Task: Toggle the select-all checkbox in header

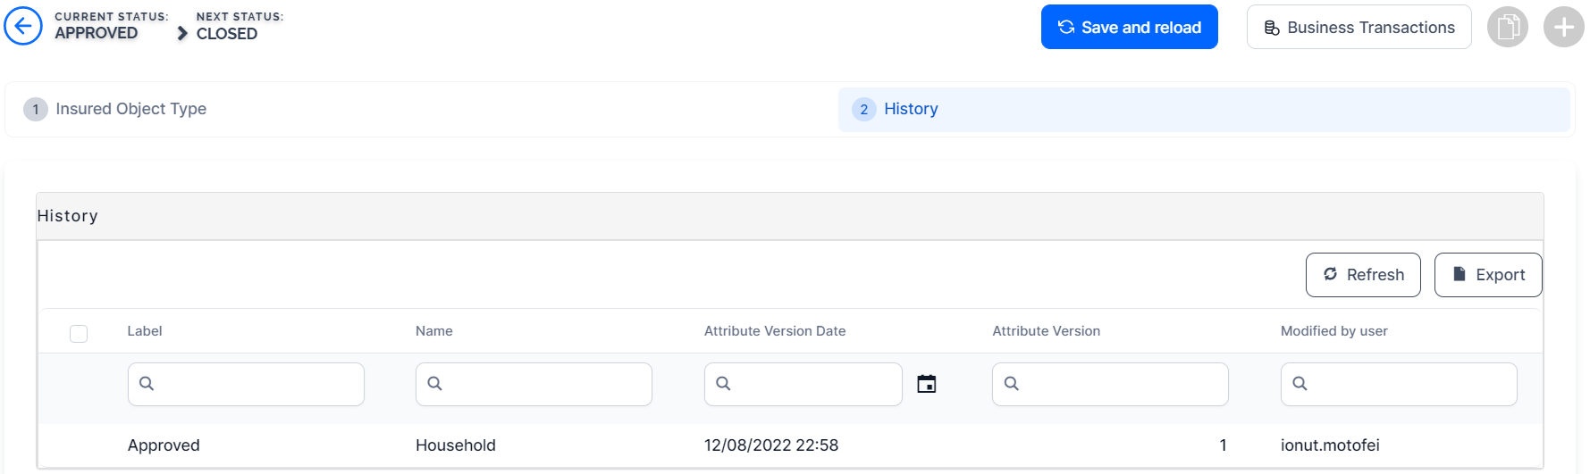Action: (x=79, y=334)
